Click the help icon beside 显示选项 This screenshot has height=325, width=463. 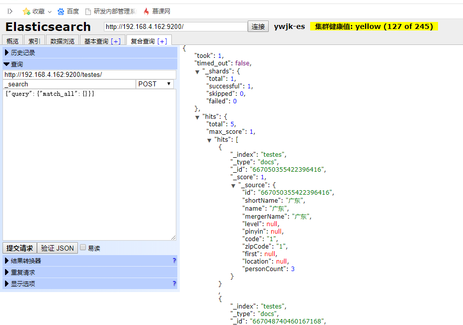pyautogui.click(x=174, y=284)
